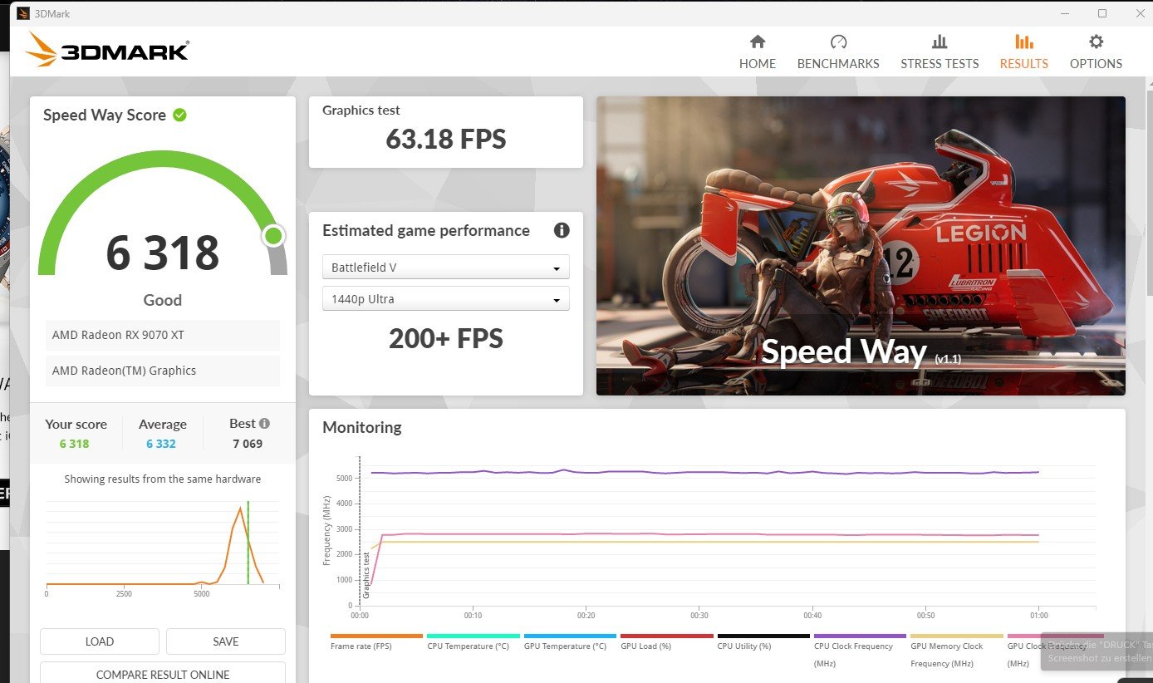Screen dimensions: 1153x683
Task: Toggle GPU Temperature legend entry
Action: click(x=569, y=641)
